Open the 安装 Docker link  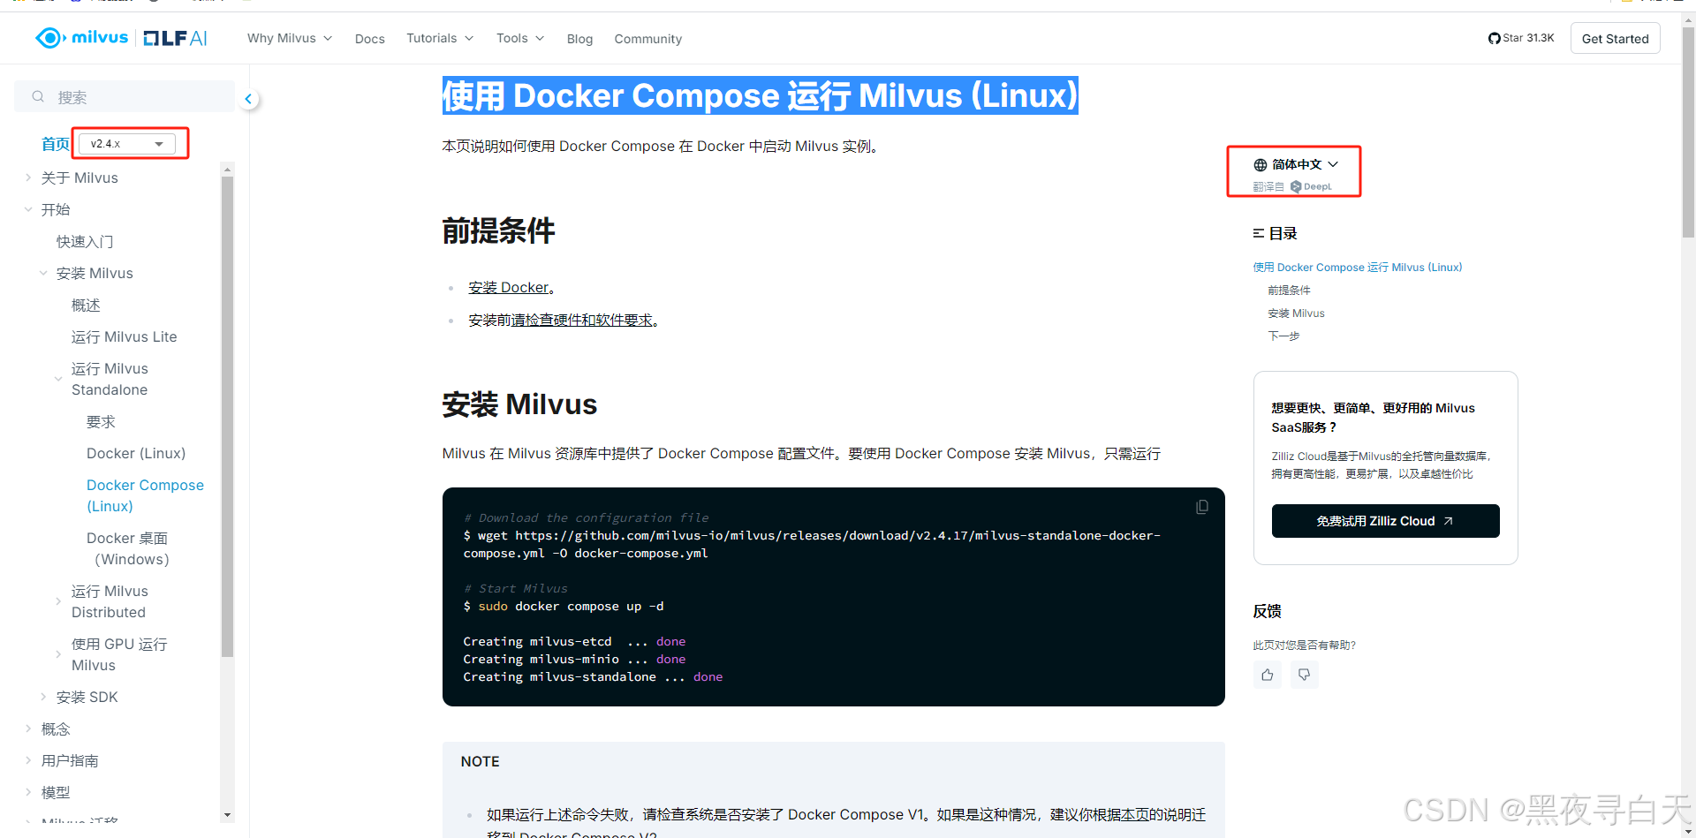click(x=508, y=287)
